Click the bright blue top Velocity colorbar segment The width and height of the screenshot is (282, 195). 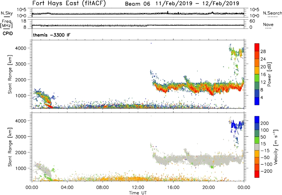(257, 120)
